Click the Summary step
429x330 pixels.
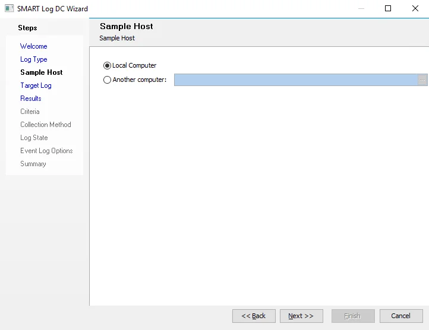click(x=33, y=164)
